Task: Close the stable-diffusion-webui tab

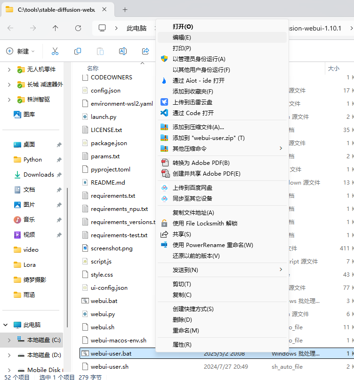Action: pyautogui.click(x=104, y=9)
